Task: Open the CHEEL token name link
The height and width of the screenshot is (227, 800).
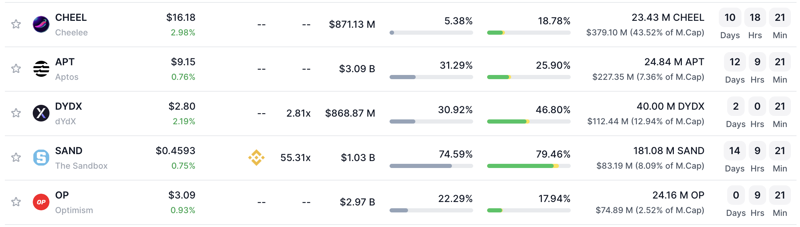Action: pos(71,18)
